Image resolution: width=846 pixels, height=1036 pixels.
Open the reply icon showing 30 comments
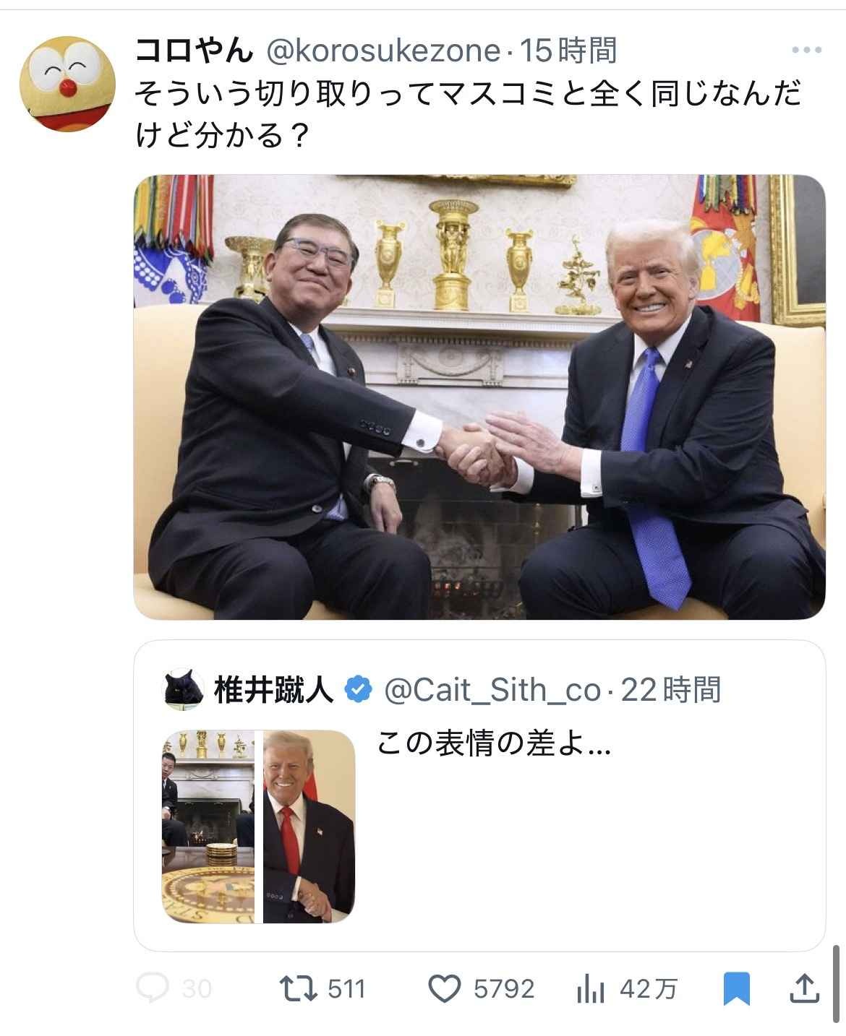point(153,988)
